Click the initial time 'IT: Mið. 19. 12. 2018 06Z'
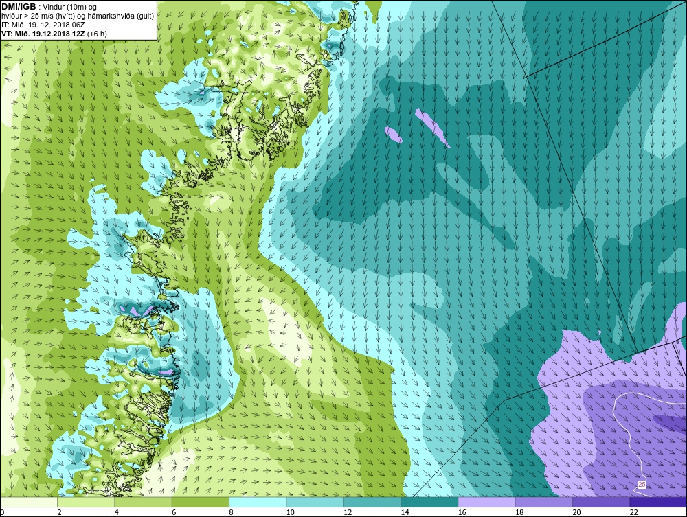 (43, 25)
